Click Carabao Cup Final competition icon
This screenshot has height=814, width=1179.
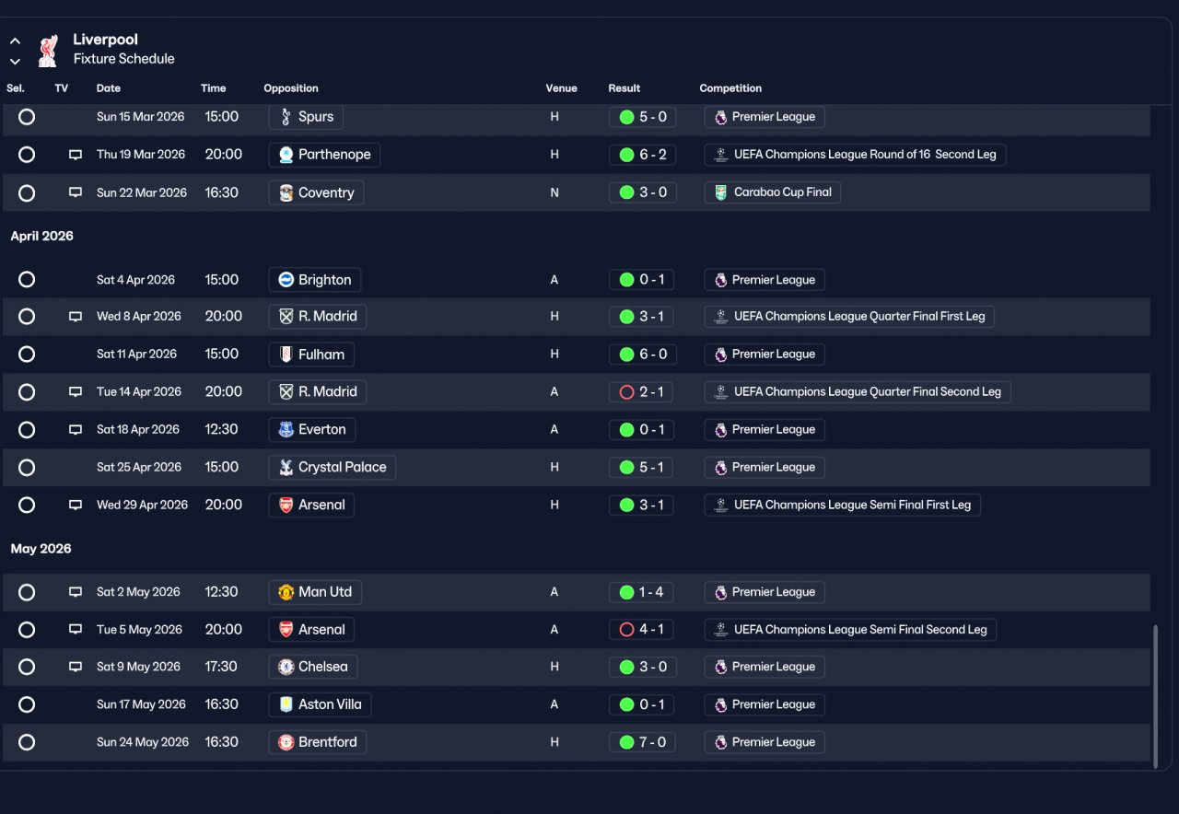pyautogui.click(x=721, y=192)
